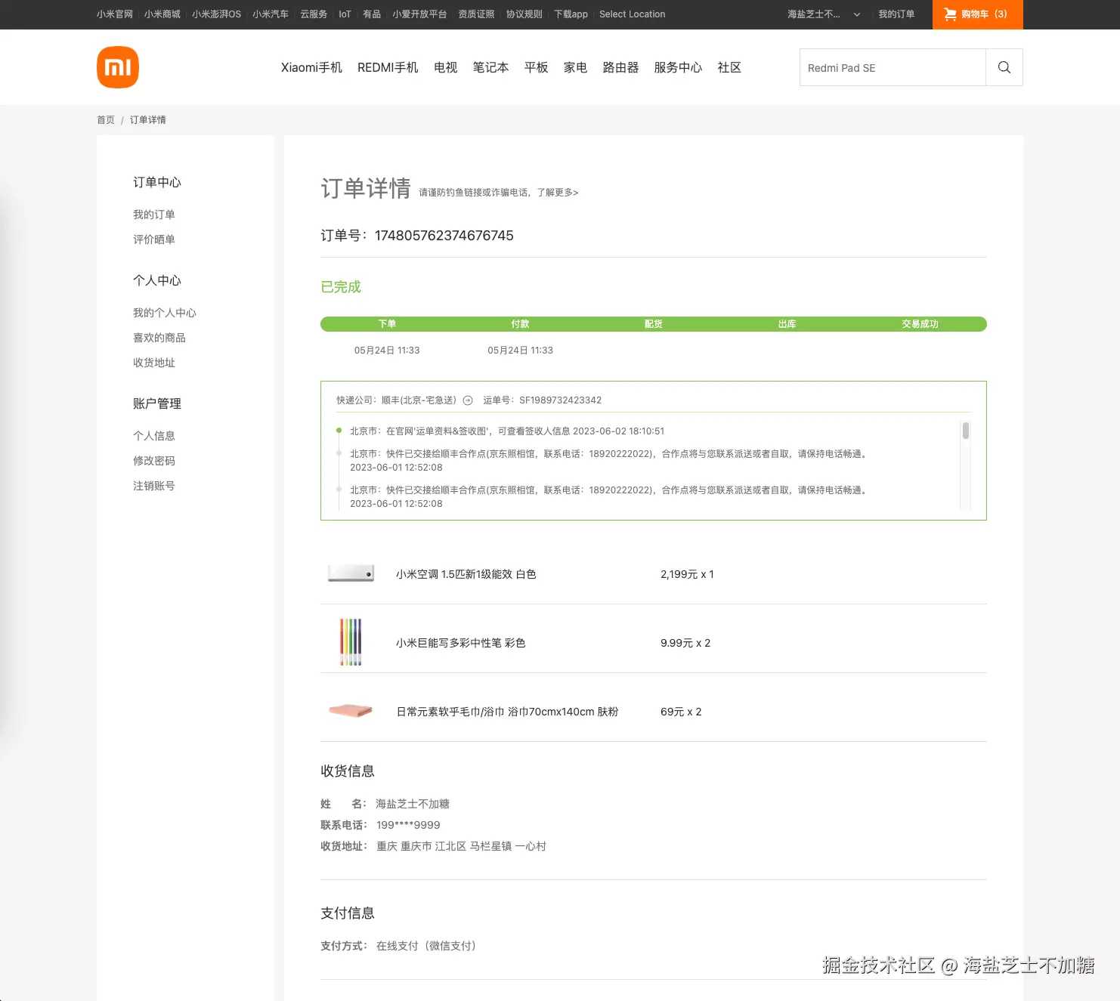Click the 小米巨能写 pens thumbnail
The width and height of the screenshot is (1120, 1001).
[x=351, y=642]
